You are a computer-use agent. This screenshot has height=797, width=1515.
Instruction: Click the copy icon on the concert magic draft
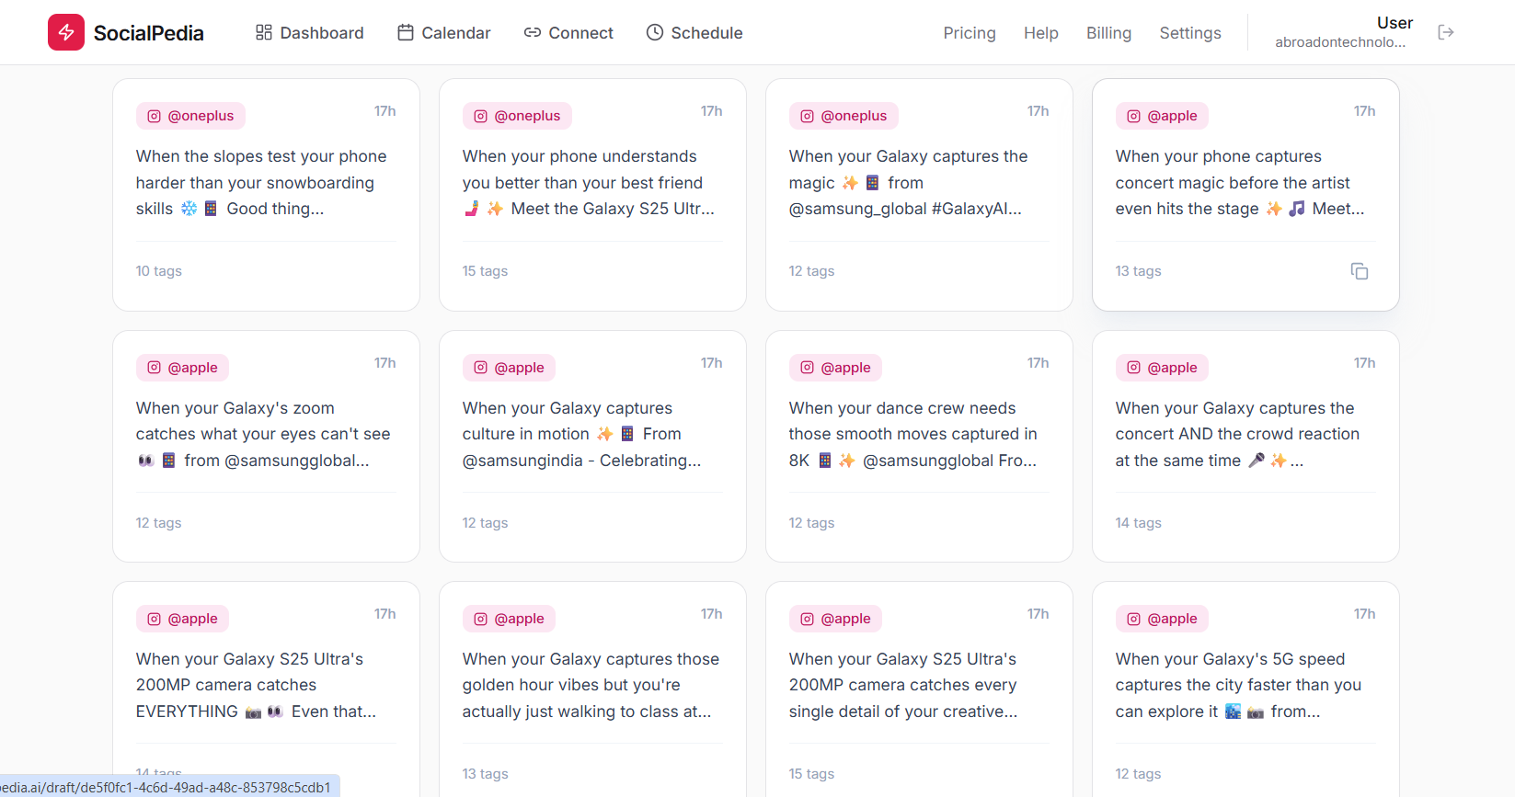(x=1360, y=271)
